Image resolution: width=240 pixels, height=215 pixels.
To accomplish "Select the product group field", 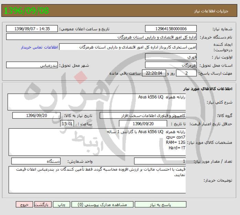I will coord(143,115).
